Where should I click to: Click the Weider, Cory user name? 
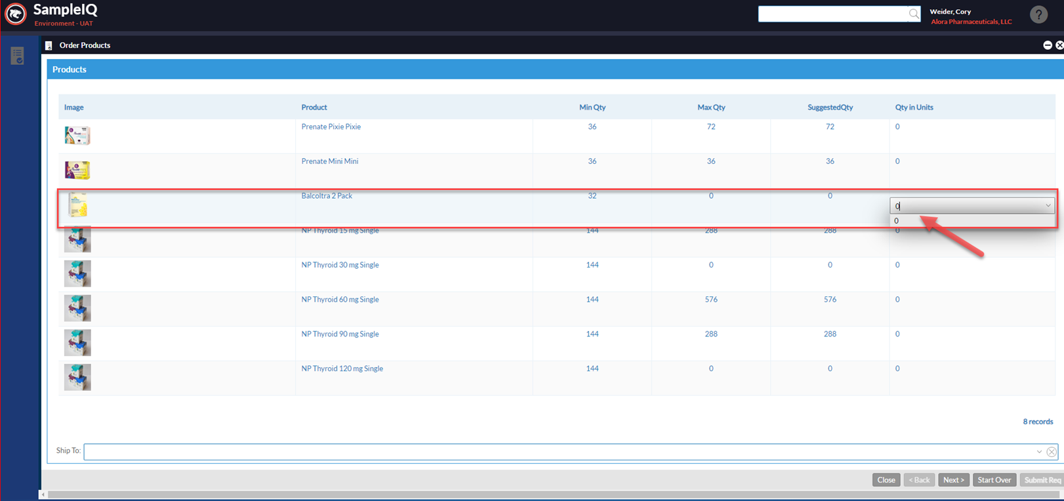click(950, 12)
